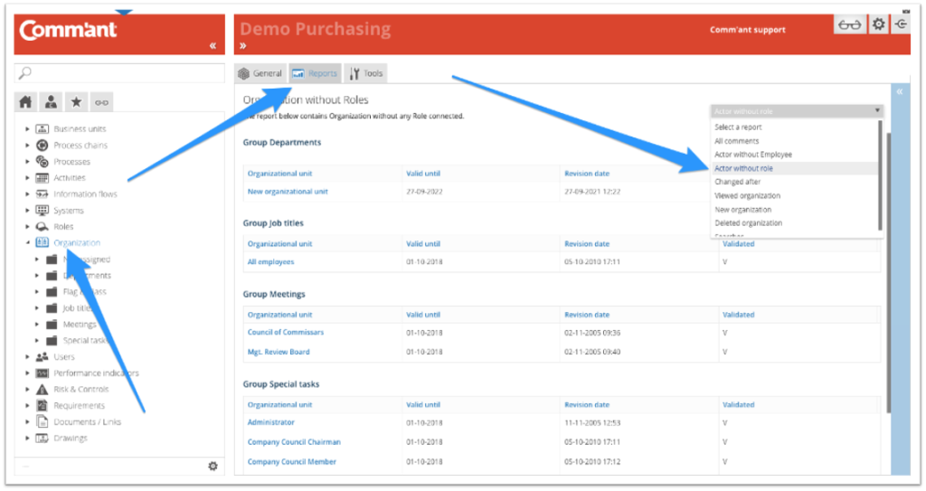Open settings gear in top header
926x491 pixels.
click(878, 25)
